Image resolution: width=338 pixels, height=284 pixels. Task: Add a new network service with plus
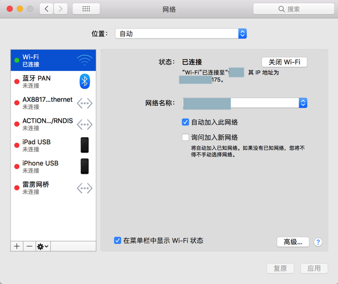[17, 246]
